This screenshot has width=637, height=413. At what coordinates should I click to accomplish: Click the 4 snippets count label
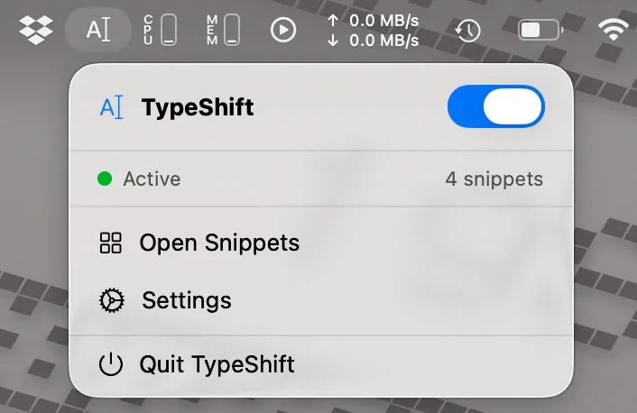click(494, 179)
